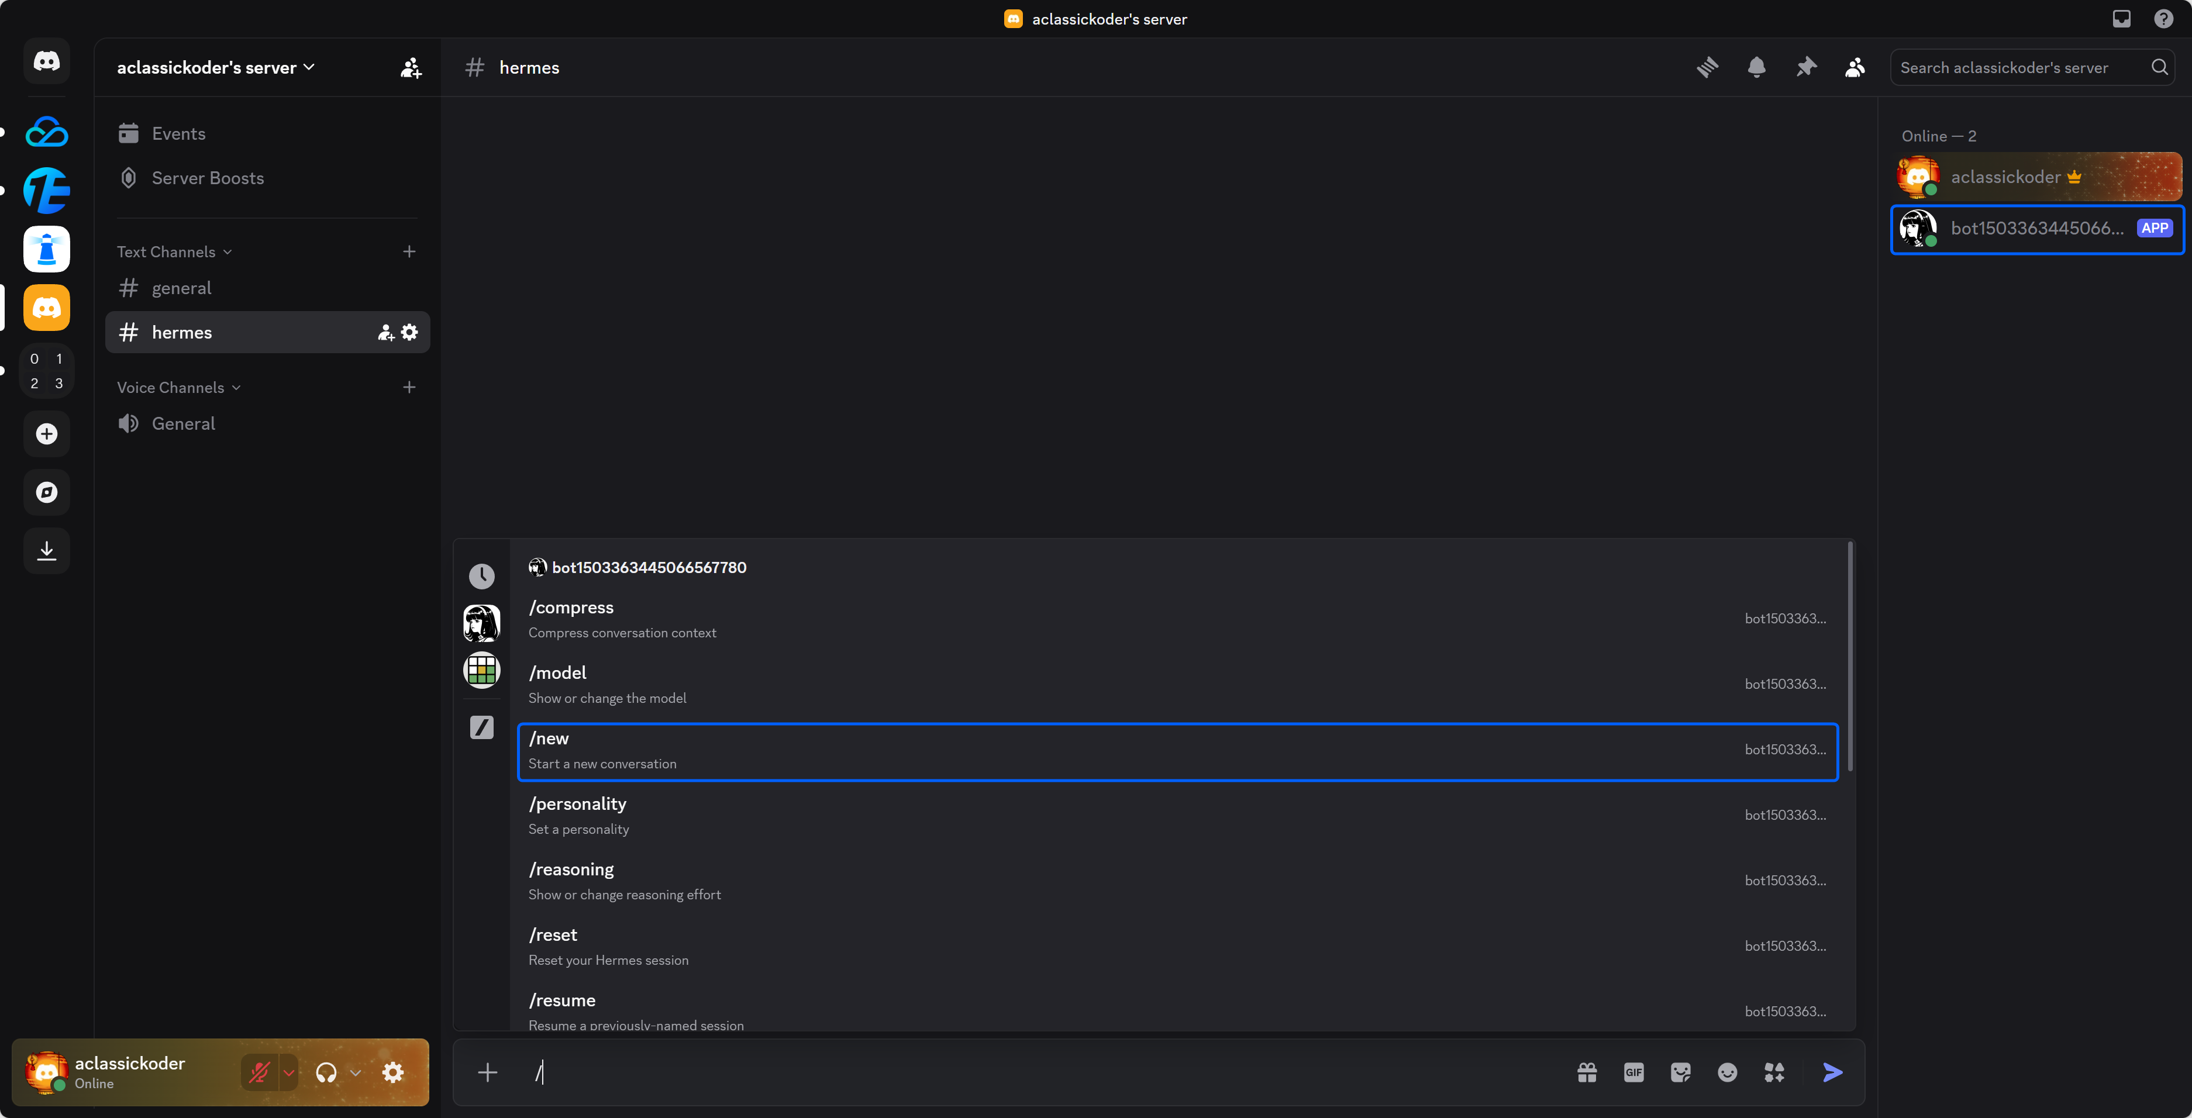Select frequently used clock icon in command picker
The width and height of the screenshot is (2192, 1118).
pyautogui.click(x=482, y=576)
